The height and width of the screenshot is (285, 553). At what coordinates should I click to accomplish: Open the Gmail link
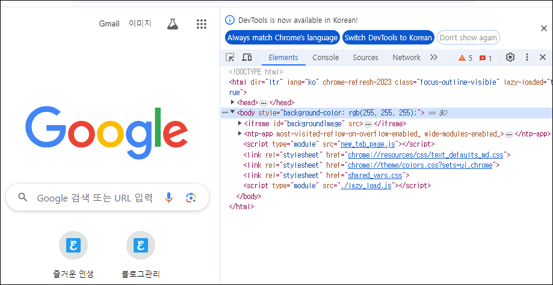(x=109, y=23)
